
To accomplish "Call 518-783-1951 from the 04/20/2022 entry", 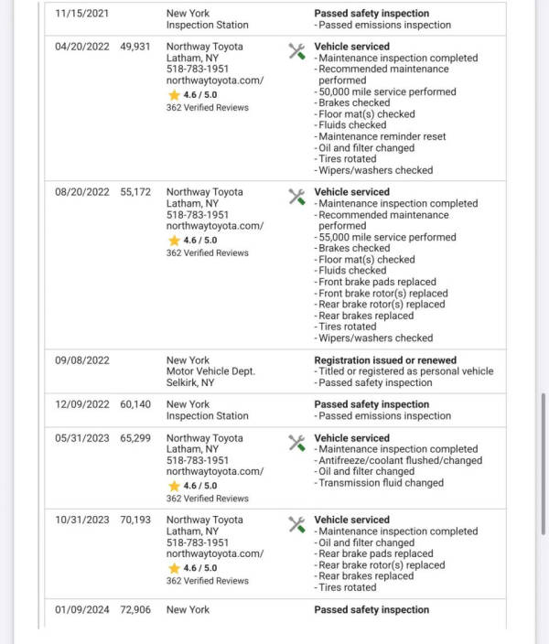I will click(198, 69).
